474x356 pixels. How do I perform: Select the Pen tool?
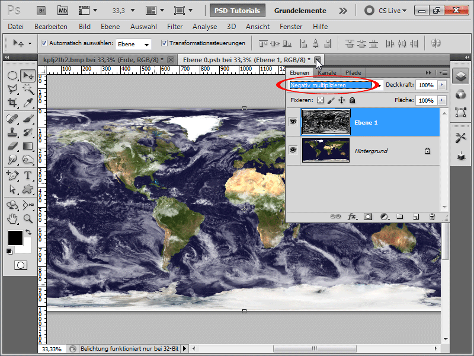12,175
